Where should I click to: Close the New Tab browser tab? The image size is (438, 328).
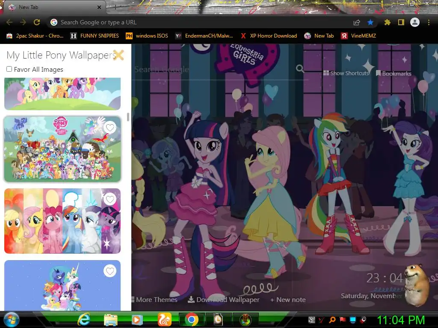99,7
